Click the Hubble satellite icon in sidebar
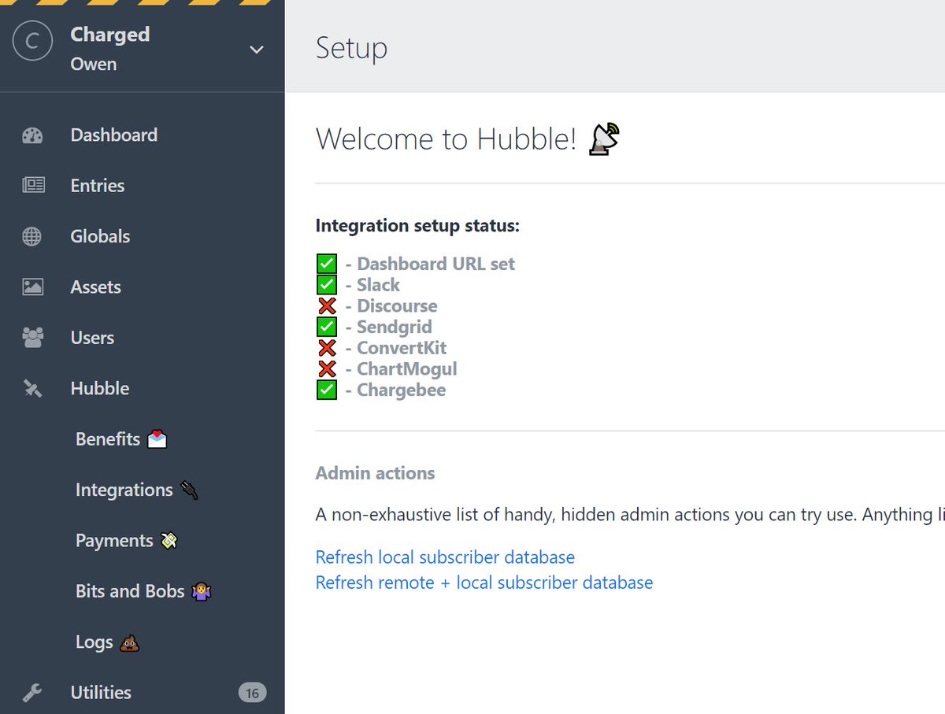This screenshot has width=945, height=714. [x=32, y=388]
